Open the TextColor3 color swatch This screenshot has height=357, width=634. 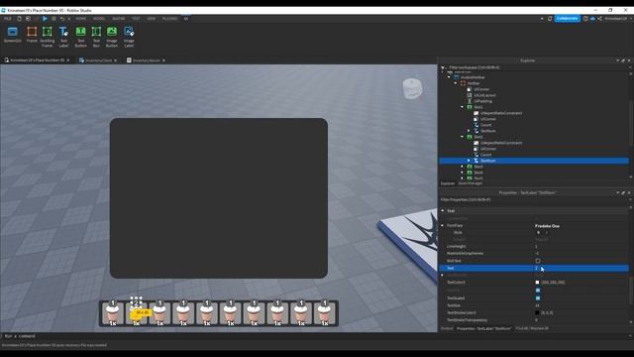tap(537, 282)
